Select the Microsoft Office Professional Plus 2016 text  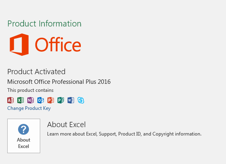coord(59,82)
